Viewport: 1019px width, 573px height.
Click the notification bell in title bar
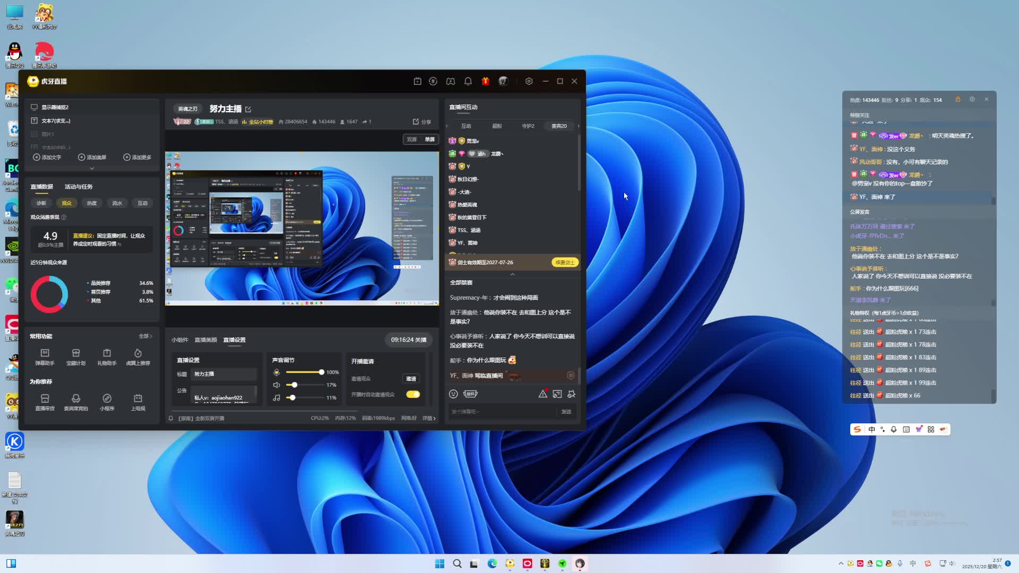point(468,81)
